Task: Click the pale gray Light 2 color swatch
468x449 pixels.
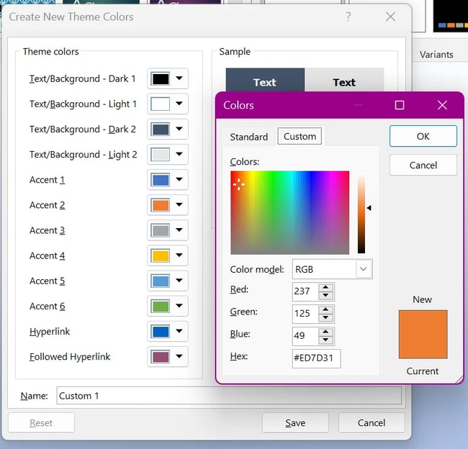Action: click(161, 155)
